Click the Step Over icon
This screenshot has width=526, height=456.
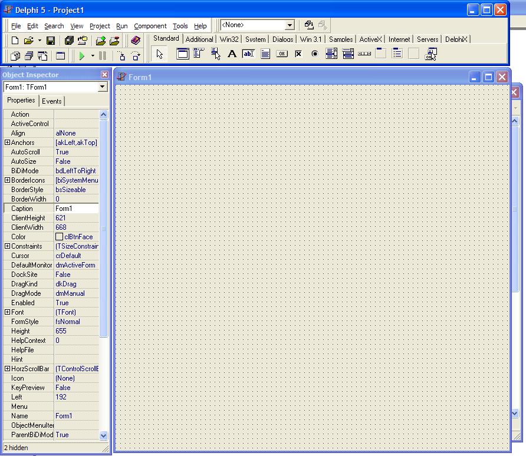click(136, 55)
